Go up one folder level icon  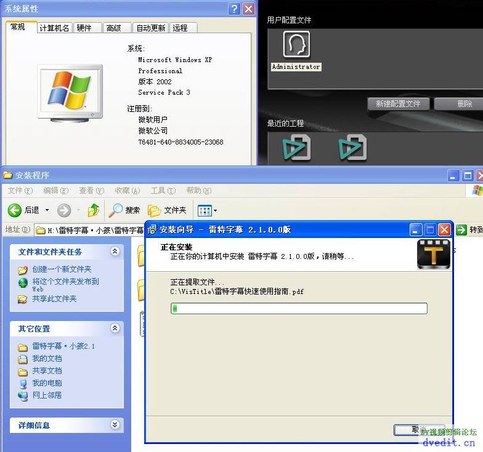[94, 210]
